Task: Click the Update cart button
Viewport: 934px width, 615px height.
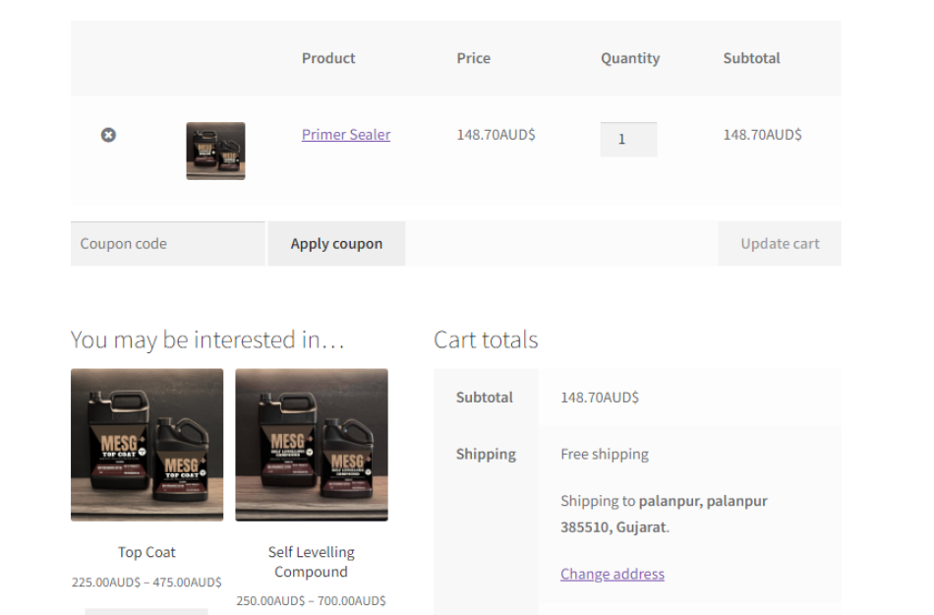Action: point(779,243)
